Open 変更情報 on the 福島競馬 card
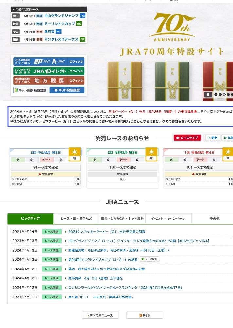Image resolution: width=233 pixels, height=328 pixels. pos(199,174)
